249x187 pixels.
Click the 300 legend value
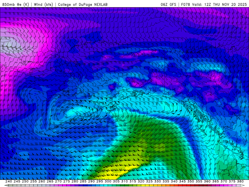108,181
